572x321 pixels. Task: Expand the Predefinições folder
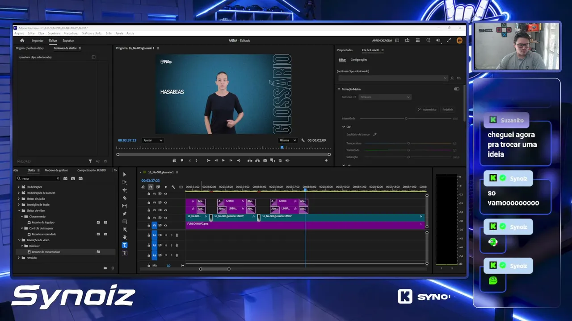[19, 187]
